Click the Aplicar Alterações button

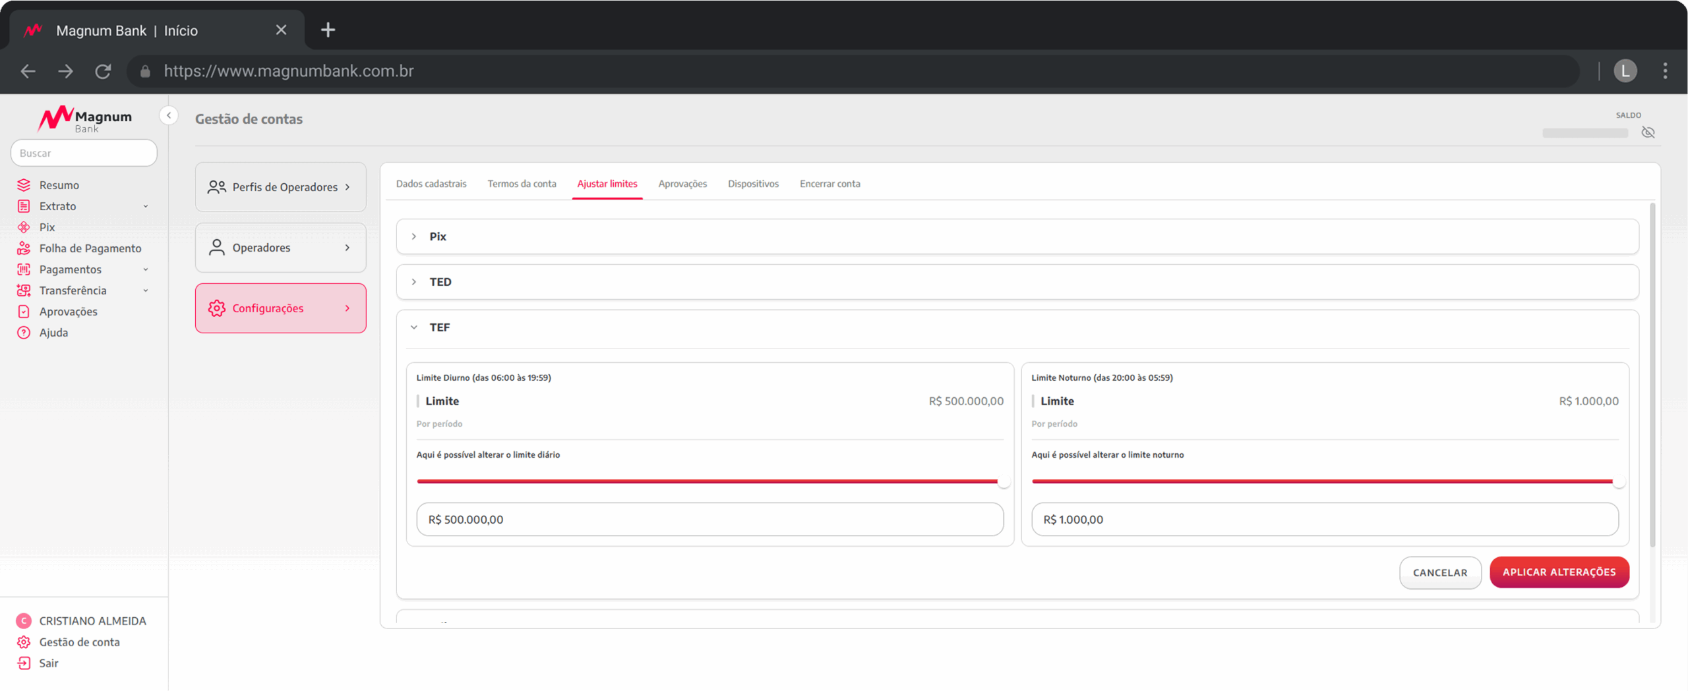(x=1559, y=572)
